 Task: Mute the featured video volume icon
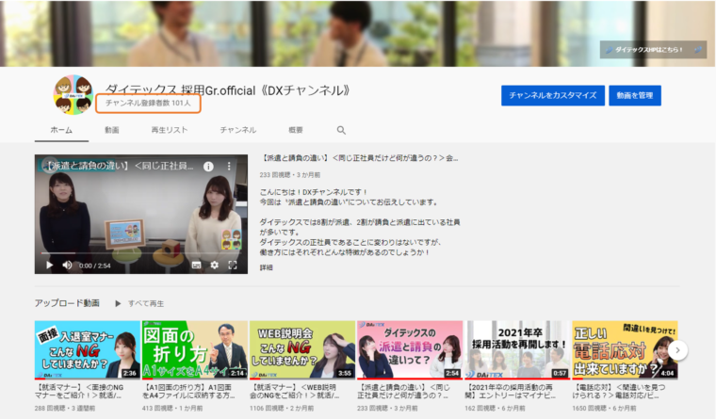coord(67,266)
